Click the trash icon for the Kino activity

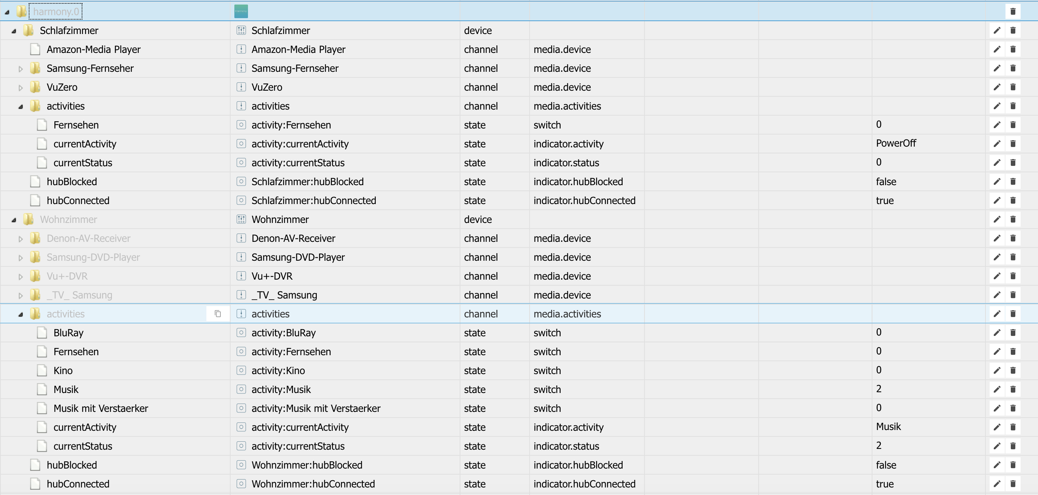[1013, 370]
